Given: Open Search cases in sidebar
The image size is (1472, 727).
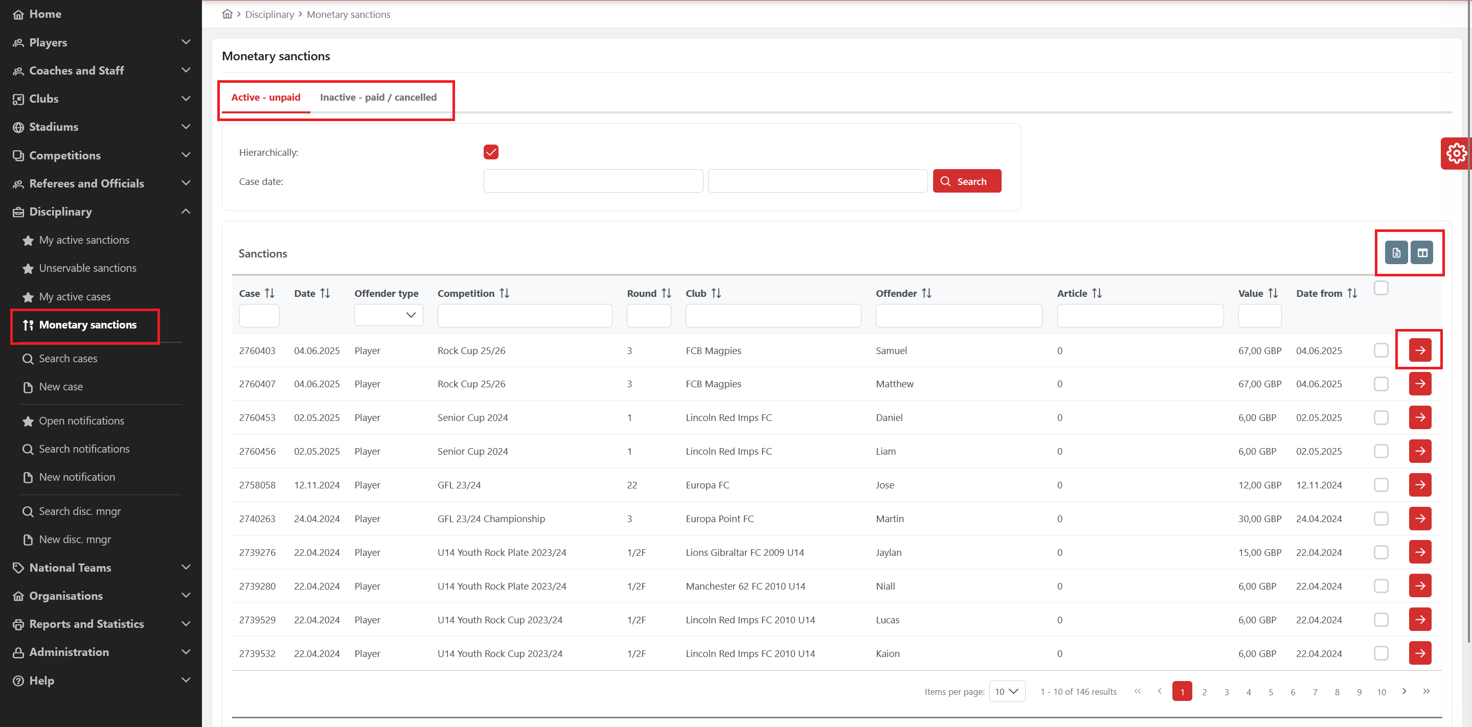Looking at the screenshot, I should tap(68, 359).
